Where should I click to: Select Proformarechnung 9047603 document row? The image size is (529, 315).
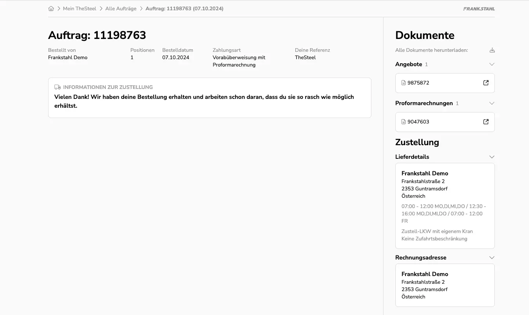(445, 122)
